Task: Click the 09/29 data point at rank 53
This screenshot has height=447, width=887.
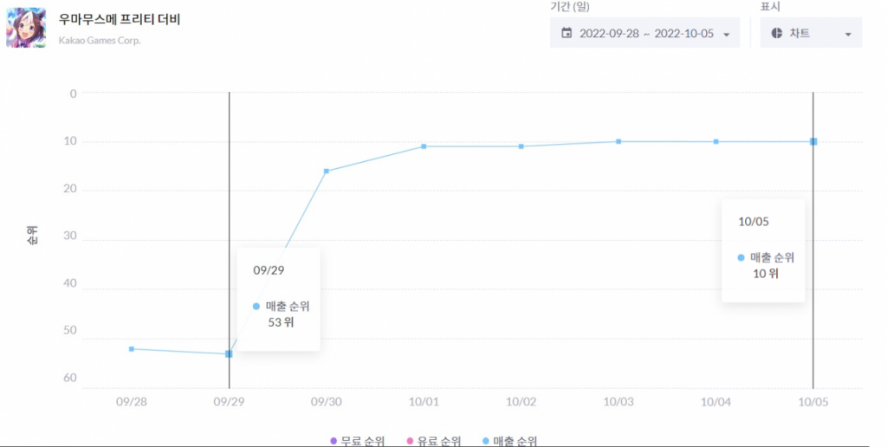Action: (x=229, y=353)
